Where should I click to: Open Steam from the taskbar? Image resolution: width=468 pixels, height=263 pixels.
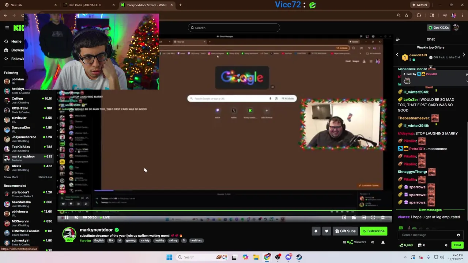[x=299, y=257]
